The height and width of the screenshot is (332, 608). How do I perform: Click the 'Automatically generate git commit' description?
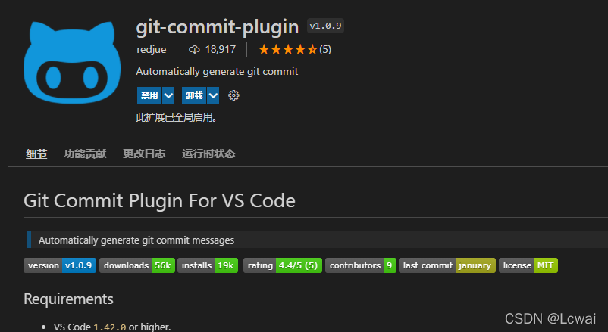(217, 72)
